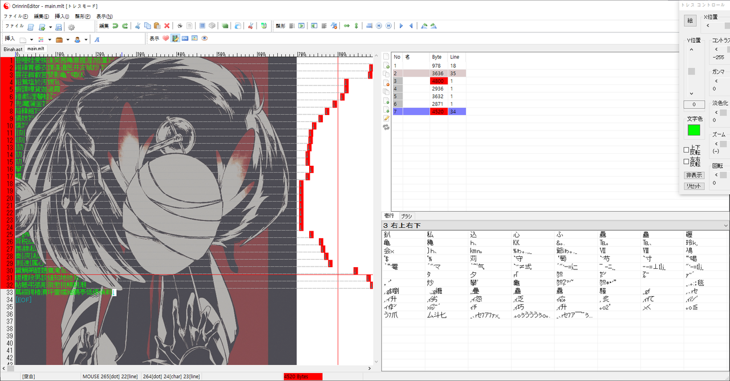The height and width of the screenshot is (381, 730).
Task: Click the リセット reset button
Action: click(694, 186)
